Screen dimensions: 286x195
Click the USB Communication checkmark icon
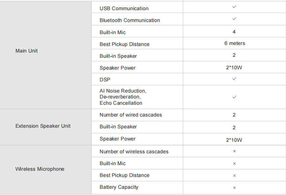tap(234, 7)
